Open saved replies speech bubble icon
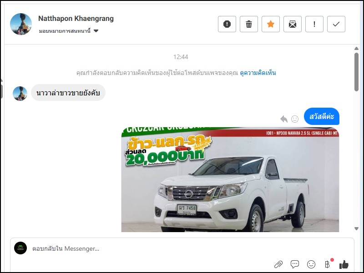364x273 pixels. [294, 264]
